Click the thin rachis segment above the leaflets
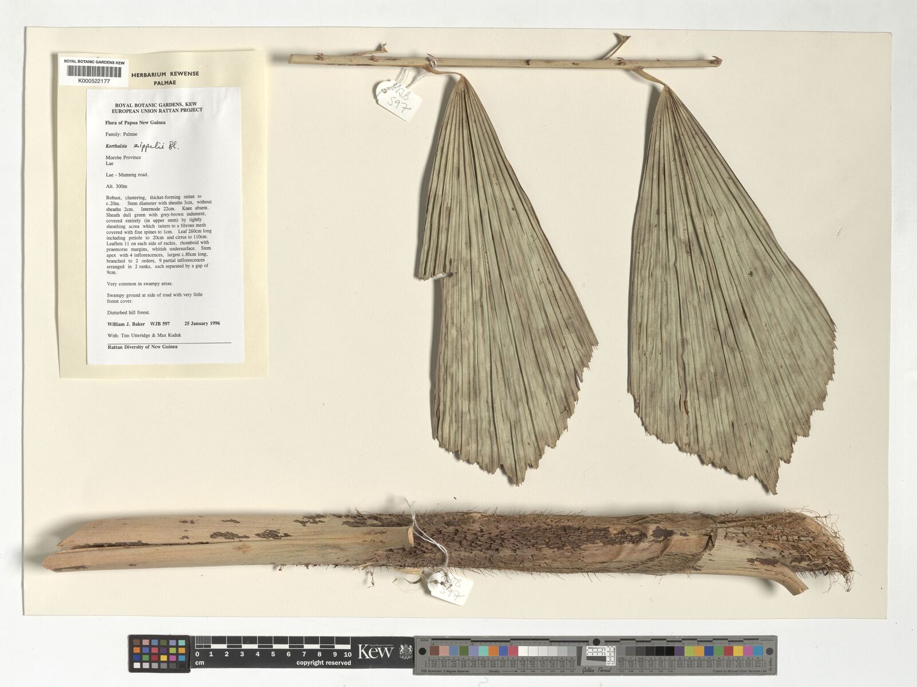The image size is (917, 687). click(x=504, y=60)
